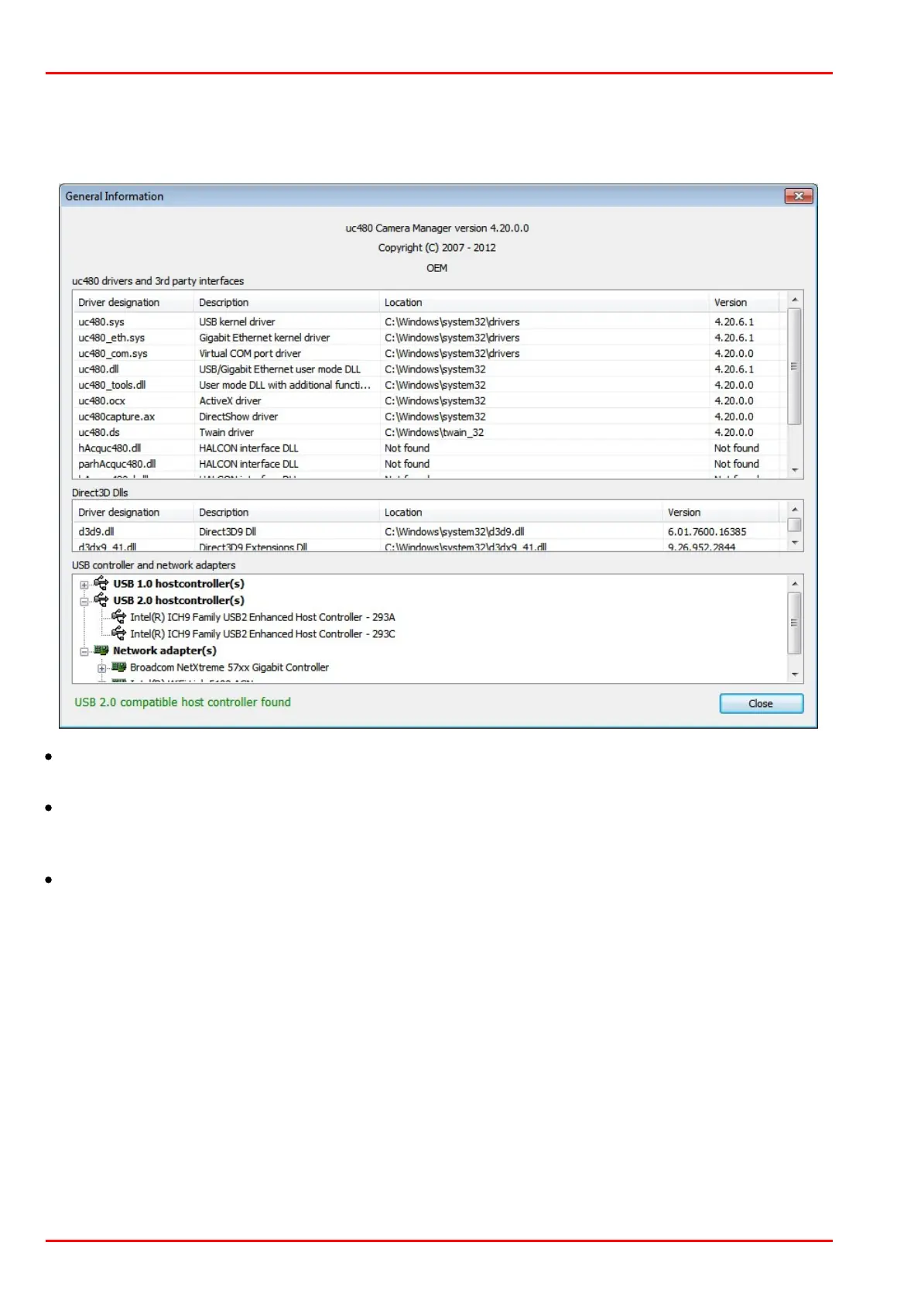Select the Host Controller - 293C entry
Image resolution: width=921 pixels, height=1304 pixels.
(x=262, y=633)
